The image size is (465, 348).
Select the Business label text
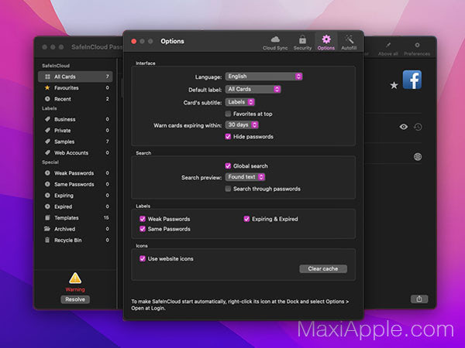coord(64,119)
